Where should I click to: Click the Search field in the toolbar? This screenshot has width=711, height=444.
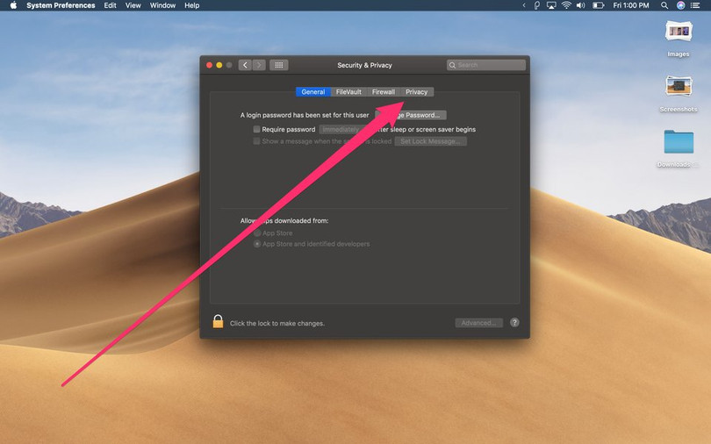[486, 65]
